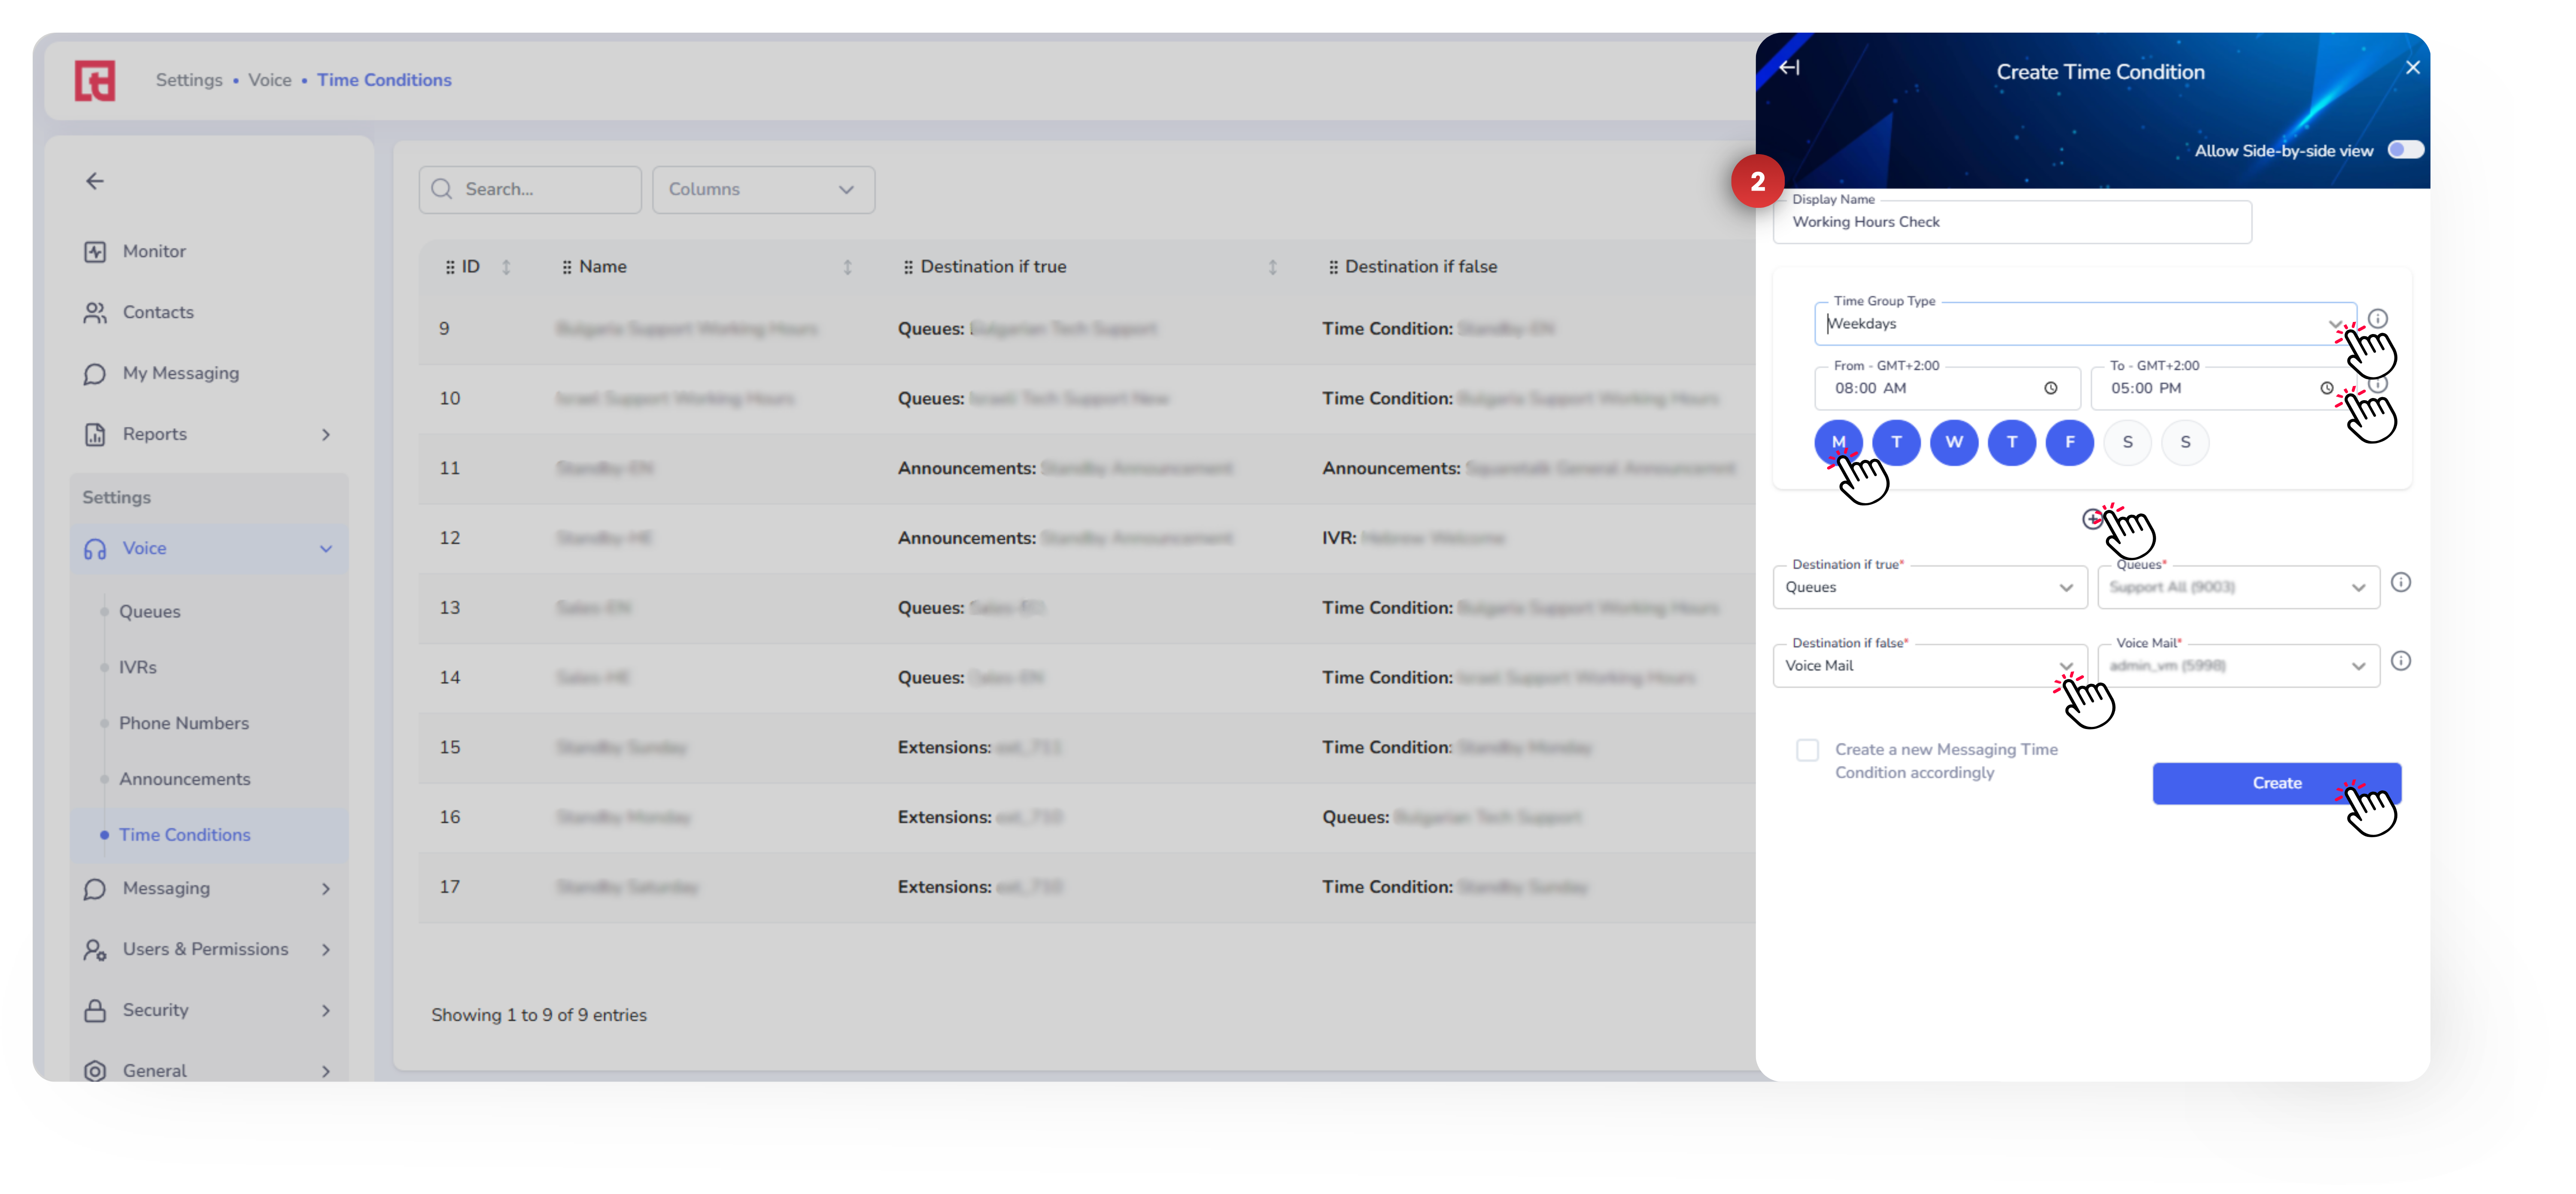The height and width of the screenshot is (1194, 2576).
Task: Click the Voice breadcrumb link
Action: coord(269,80)
